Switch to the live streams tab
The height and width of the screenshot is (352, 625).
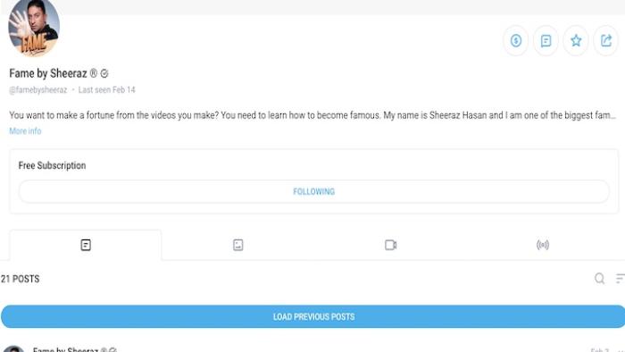[x=543, y=245]
